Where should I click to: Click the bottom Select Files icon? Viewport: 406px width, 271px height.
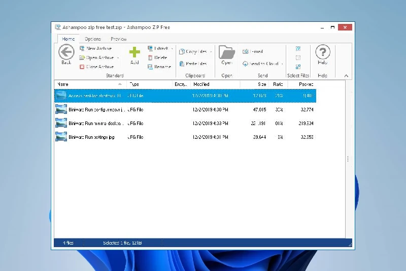pyautogui.click(x=298, y=67)
